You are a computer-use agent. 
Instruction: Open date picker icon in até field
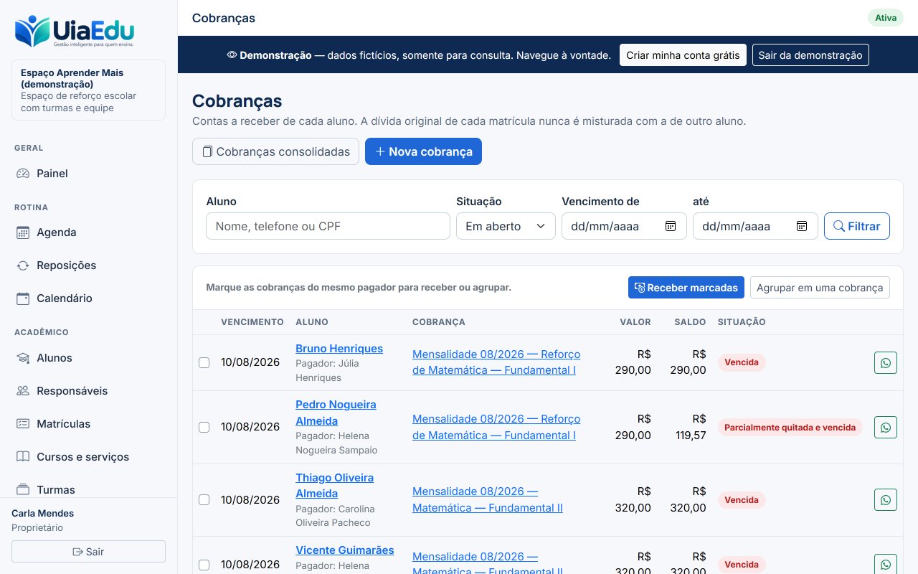point(802,226)
